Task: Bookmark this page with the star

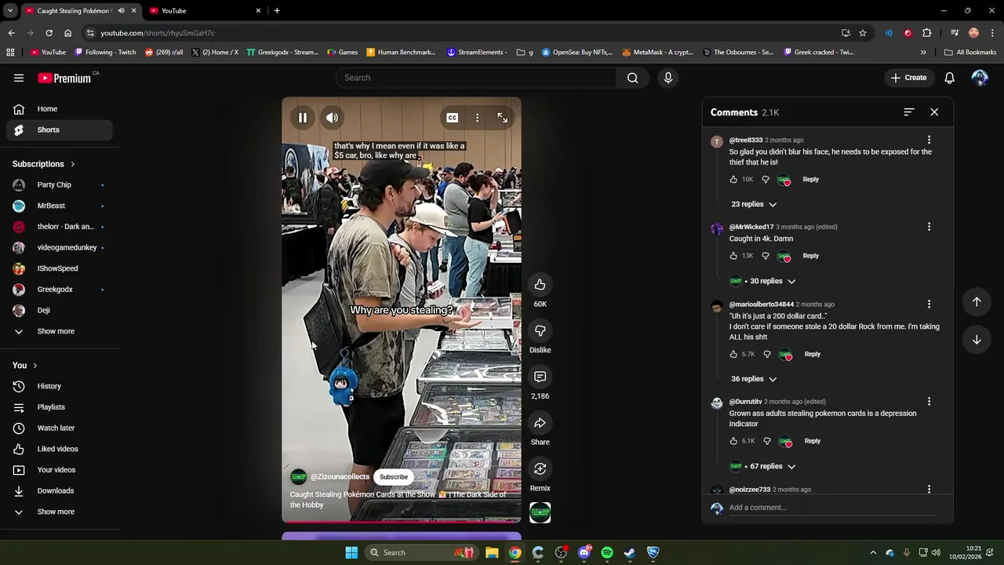Action: (x=863, y=33)
